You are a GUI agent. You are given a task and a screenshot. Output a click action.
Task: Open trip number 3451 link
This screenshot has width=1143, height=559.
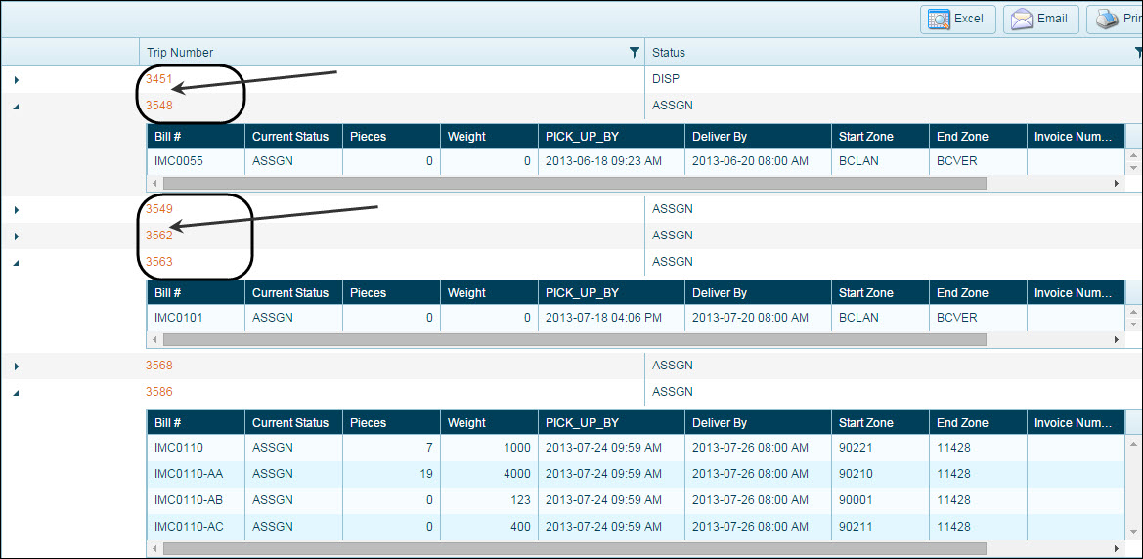pos(159,79)
